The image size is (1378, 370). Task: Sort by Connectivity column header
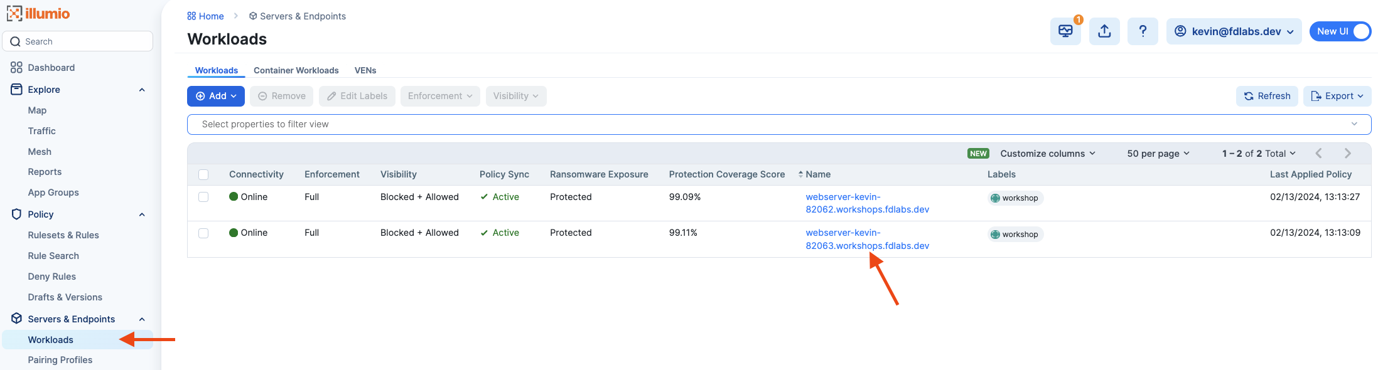tap(256, 174)
